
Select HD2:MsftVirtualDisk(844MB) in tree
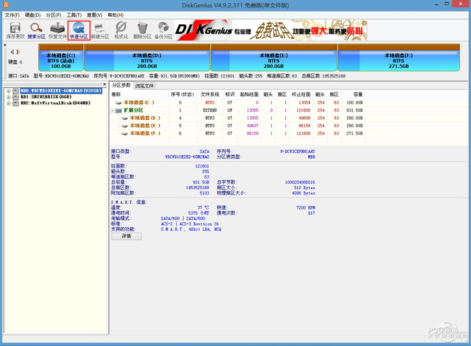(x=55, y=103)
